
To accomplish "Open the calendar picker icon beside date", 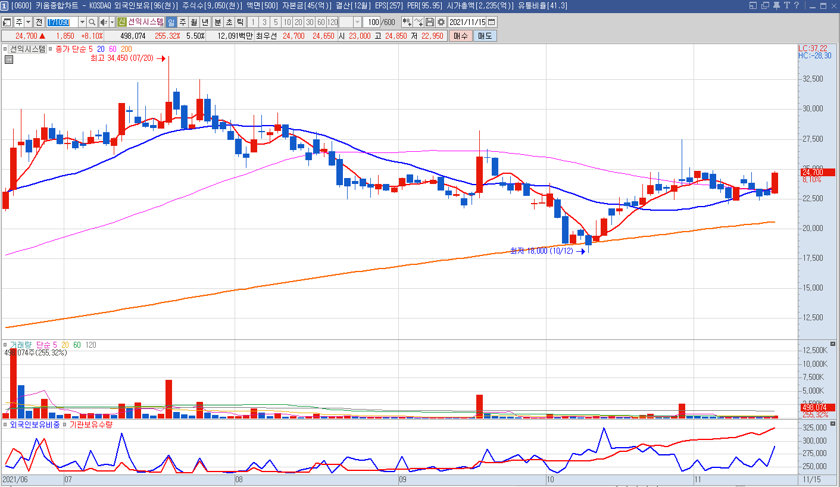I will (492, 22).
